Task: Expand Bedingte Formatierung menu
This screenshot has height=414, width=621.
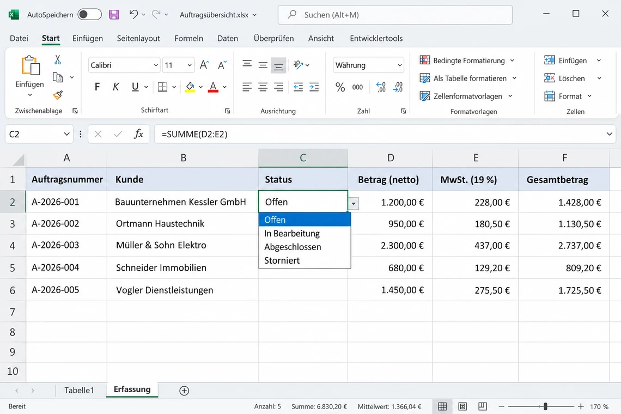Action: pos(512,60)
